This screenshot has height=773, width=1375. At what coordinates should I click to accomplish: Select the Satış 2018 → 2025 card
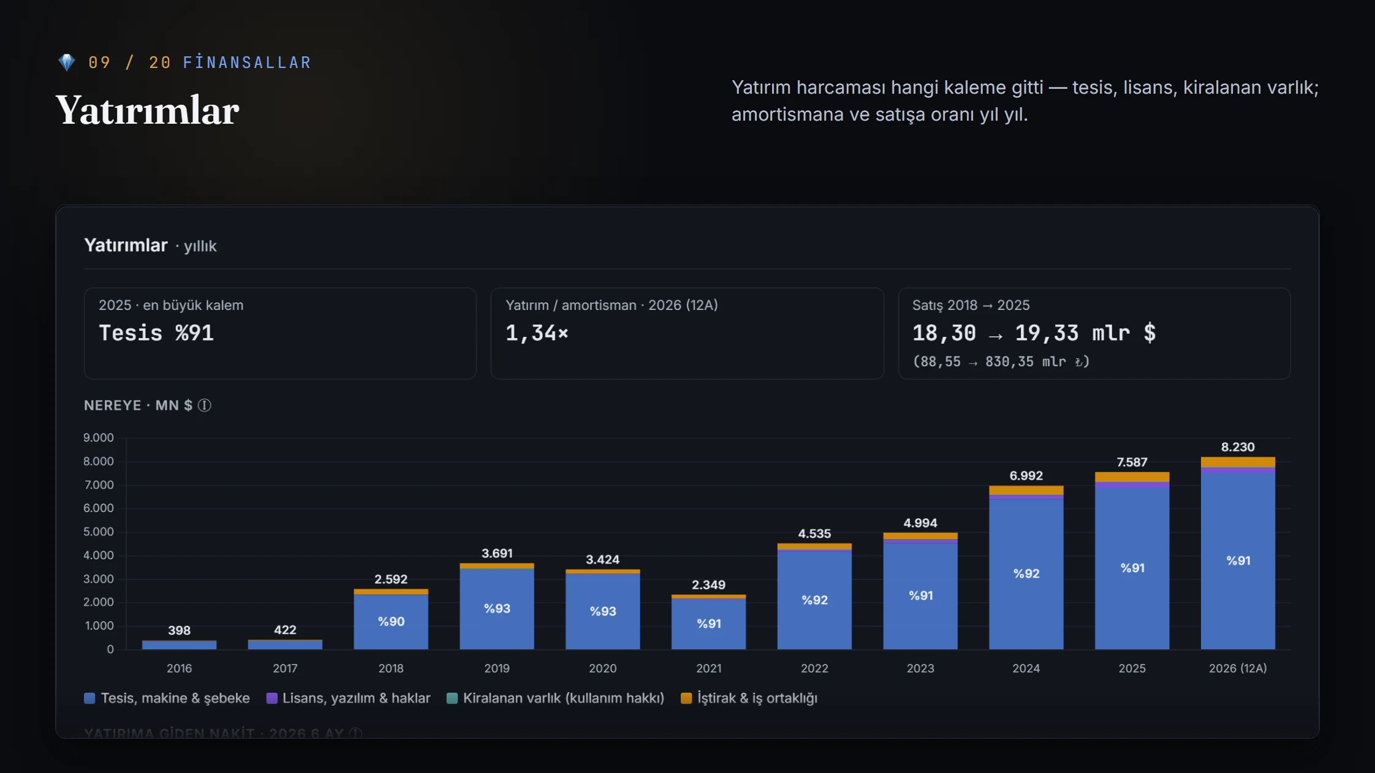coord(1094,333)
